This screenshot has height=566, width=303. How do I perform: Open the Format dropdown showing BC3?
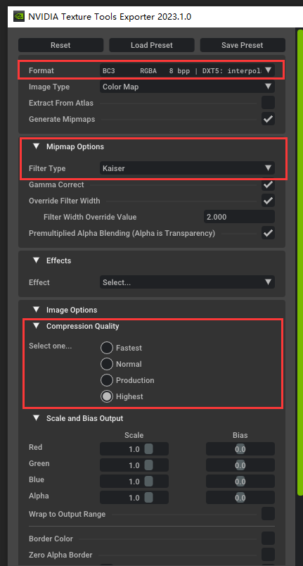tap(187, 70)
